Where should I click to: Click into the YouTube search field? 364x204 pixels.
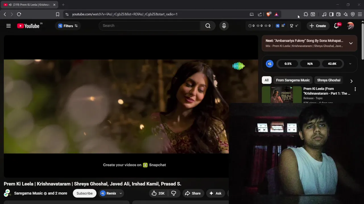[150, 26]
